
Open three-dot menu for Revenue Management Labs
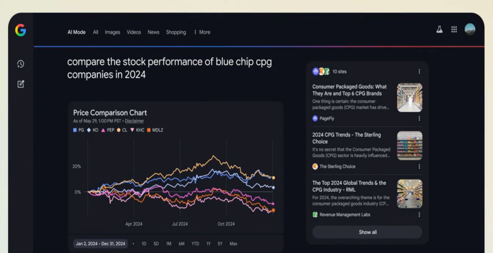tap(419, 215)
